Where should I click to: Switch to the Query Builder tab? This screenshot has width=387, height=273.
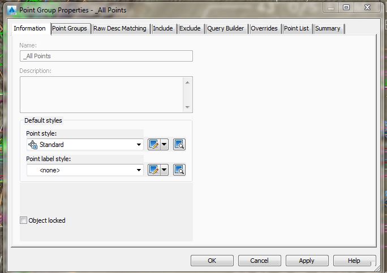click(226, 29)
